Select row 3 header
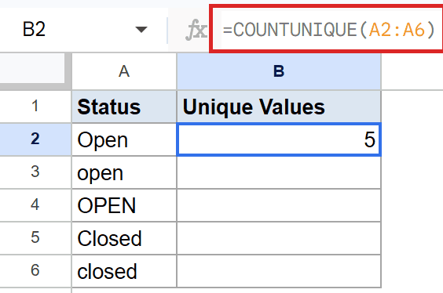The image size is (443, 293). 35,172
